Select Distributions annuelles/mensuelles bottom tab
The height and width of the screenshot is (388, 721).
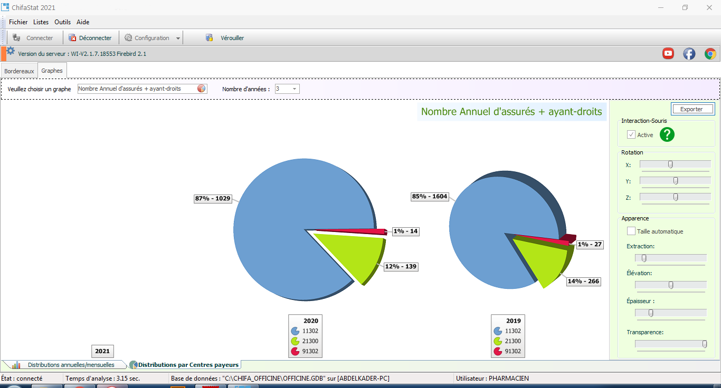(70, 365)
